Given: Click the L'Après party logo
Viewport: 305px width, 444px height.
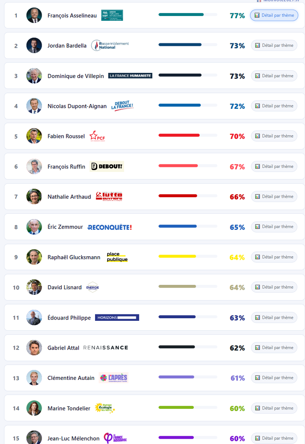Looking at the screenshot, I should click(x=113, y=378).
